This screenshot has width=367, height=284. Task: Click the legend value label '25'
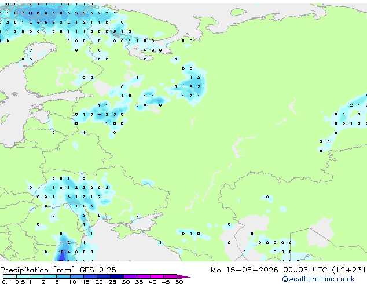[x=112, y=282]
